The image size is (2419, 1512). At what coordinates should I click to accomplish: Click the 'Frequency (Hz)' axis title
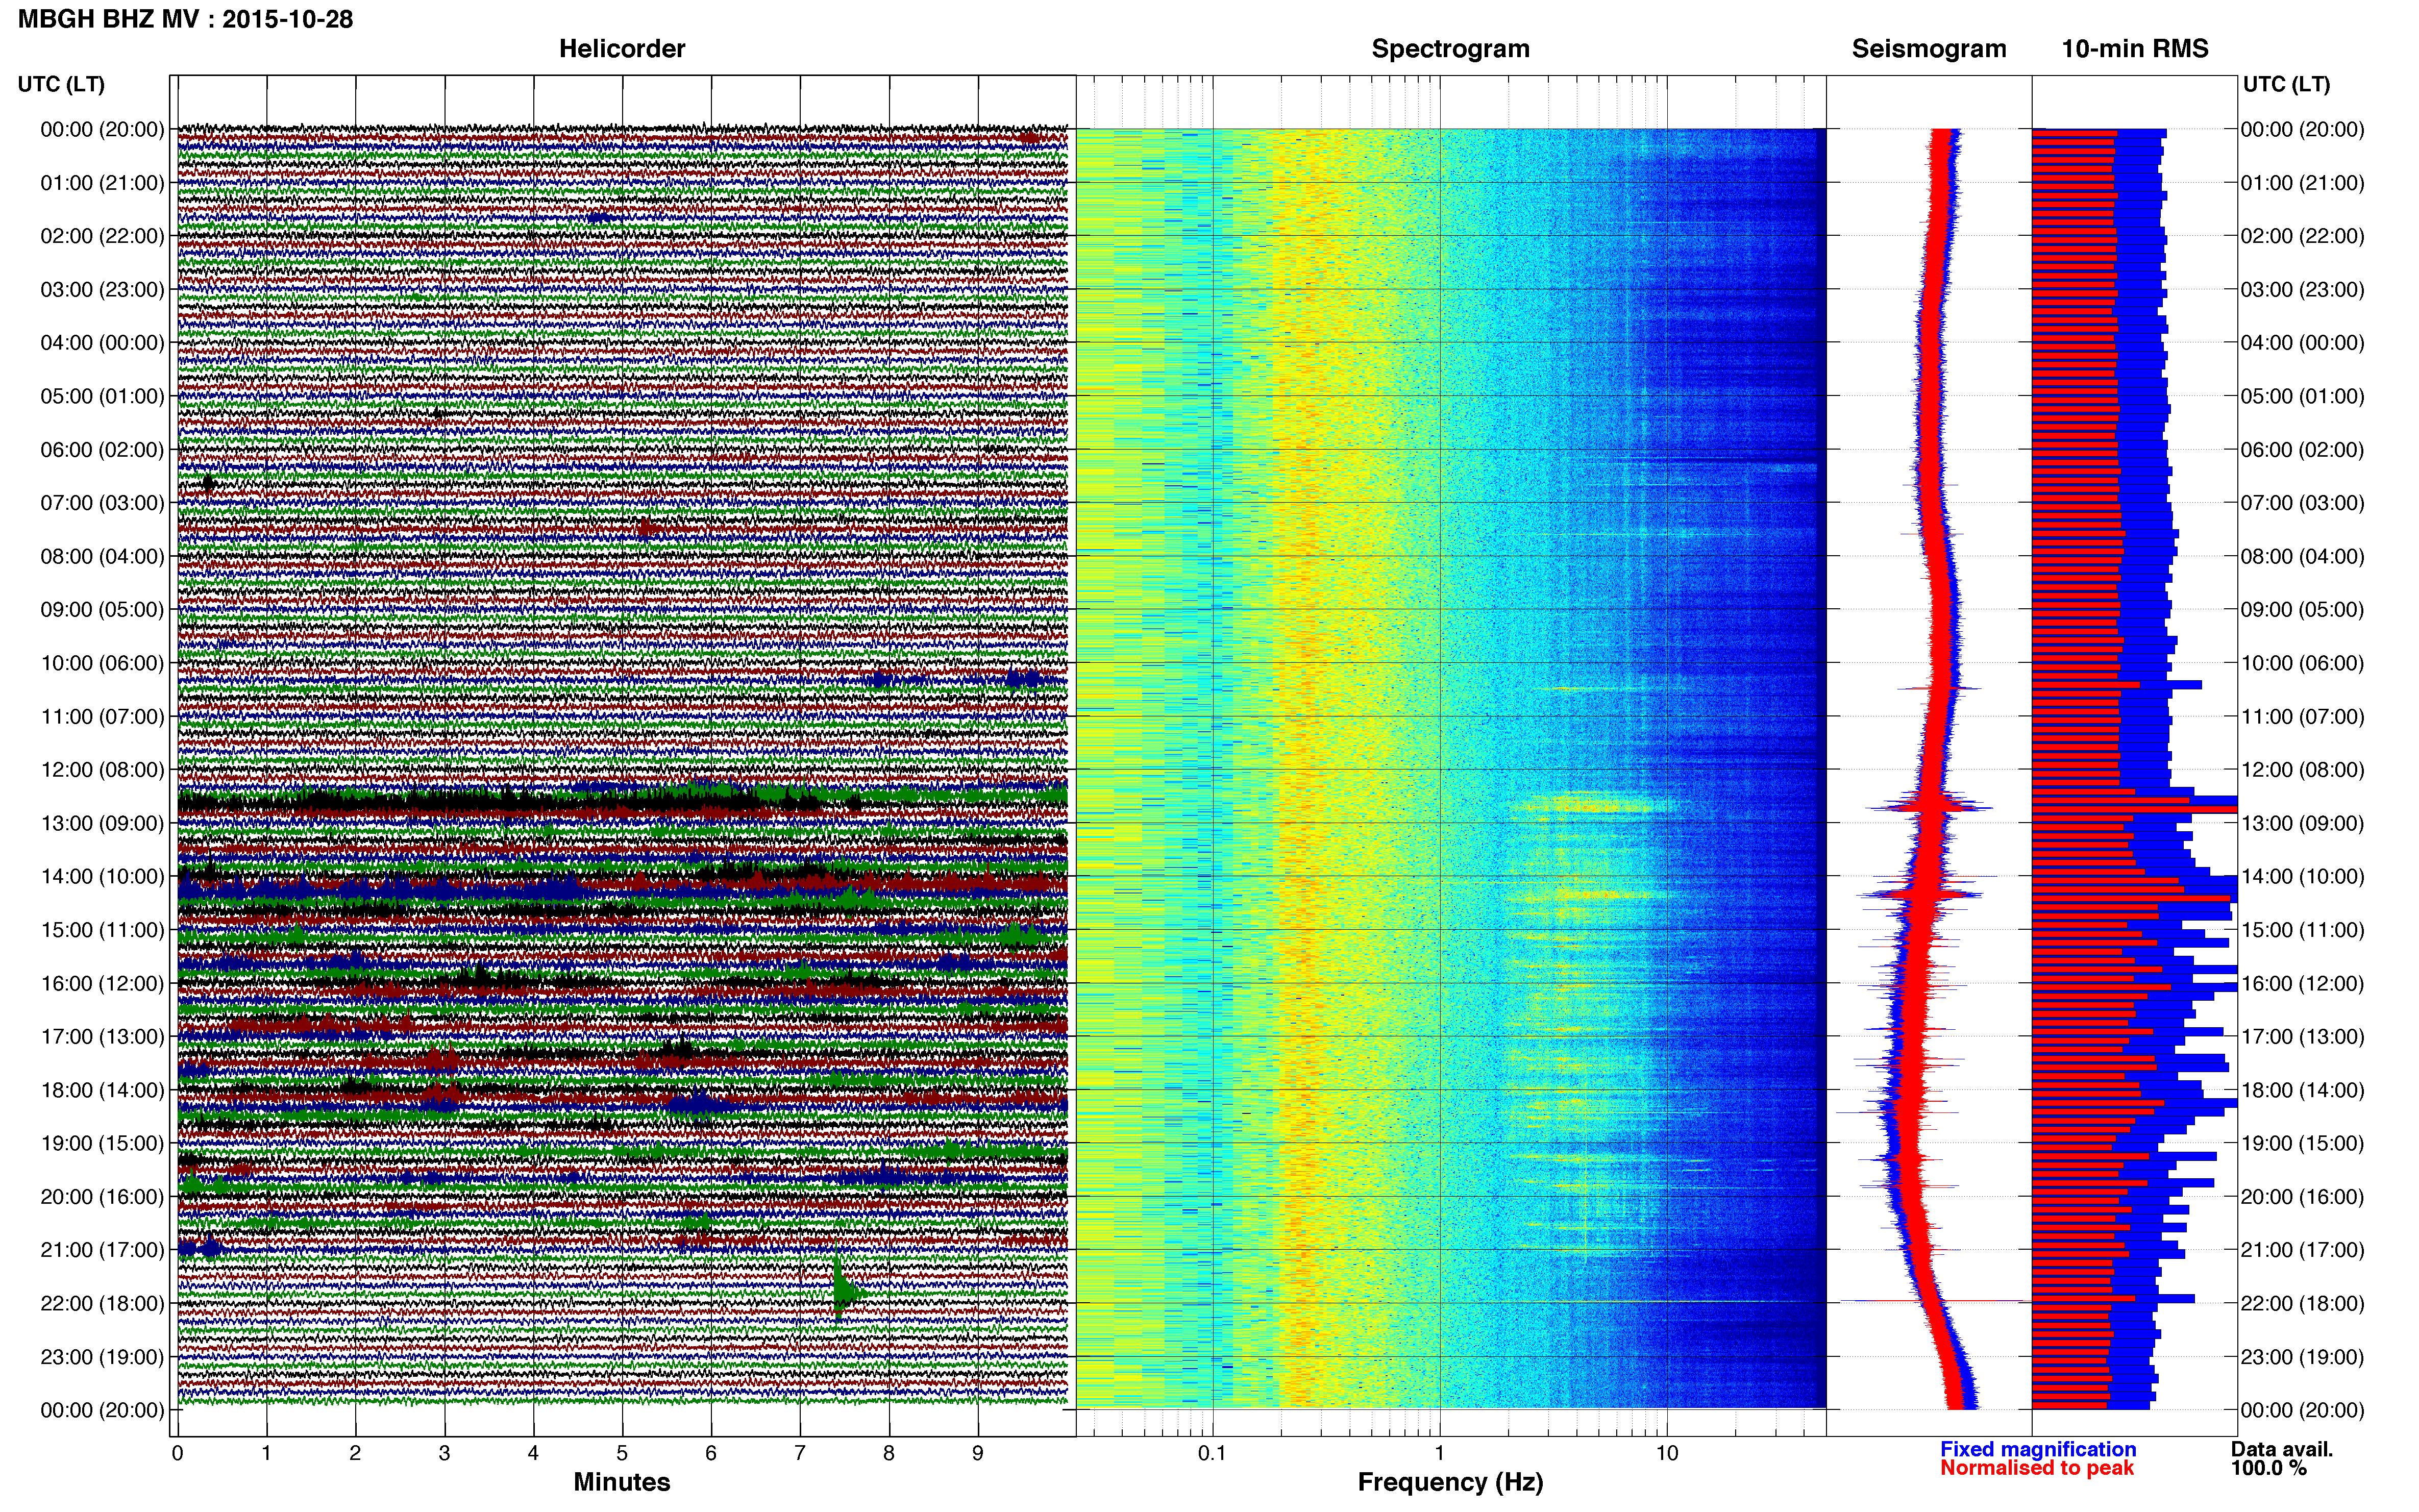pos(1450,1482)
